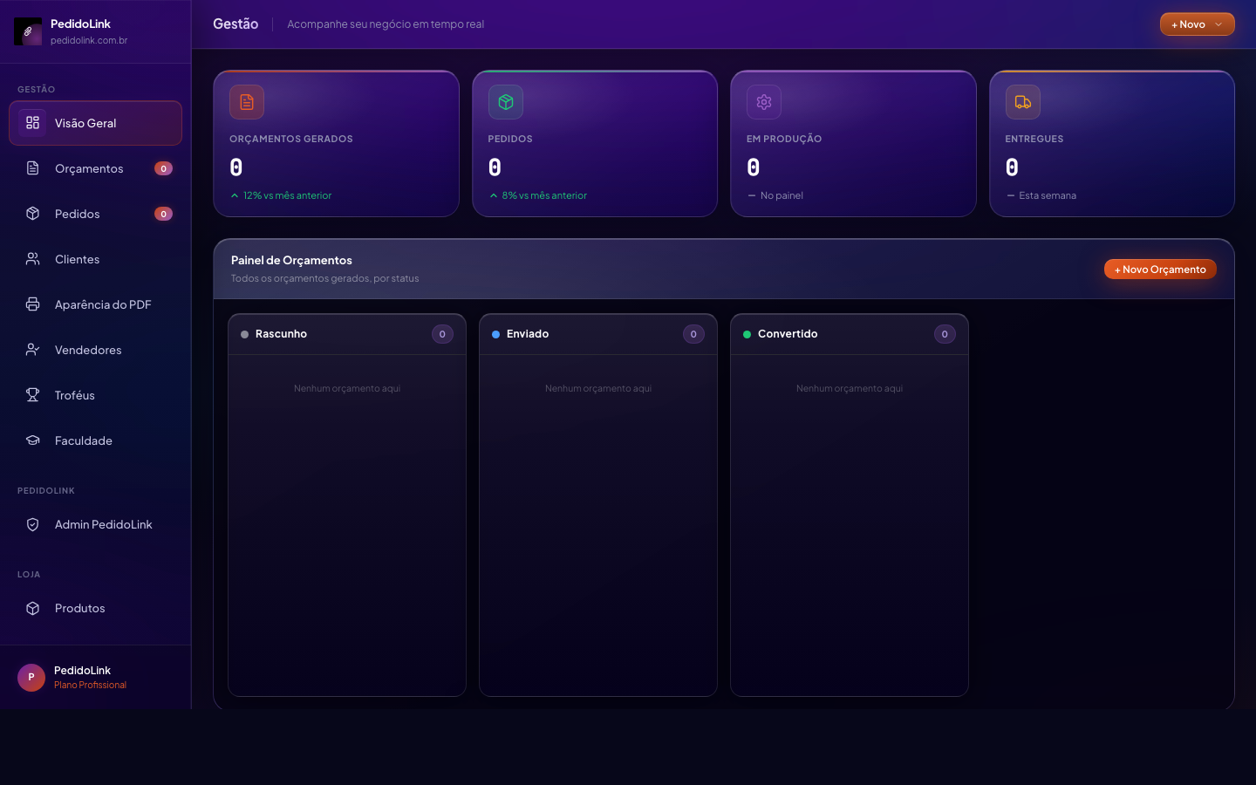Click the PedidoLink account name at sidebar bottom

(82, 670)
